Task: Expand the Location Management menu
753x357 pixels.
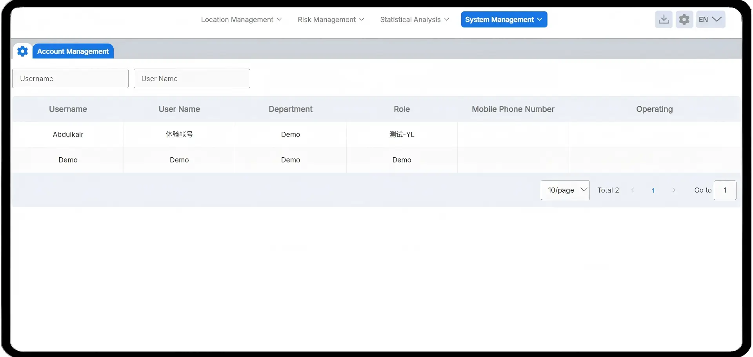Action: pyautogui.click(x=241, y=20)
